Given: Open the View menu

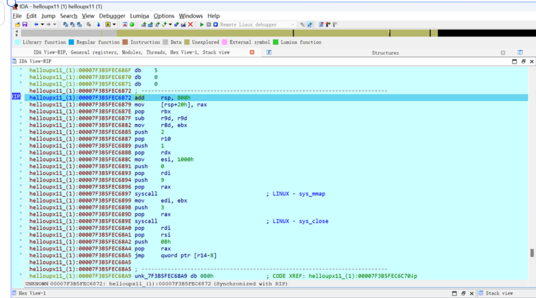Looking at the screenshot, I should click(88, 16).
